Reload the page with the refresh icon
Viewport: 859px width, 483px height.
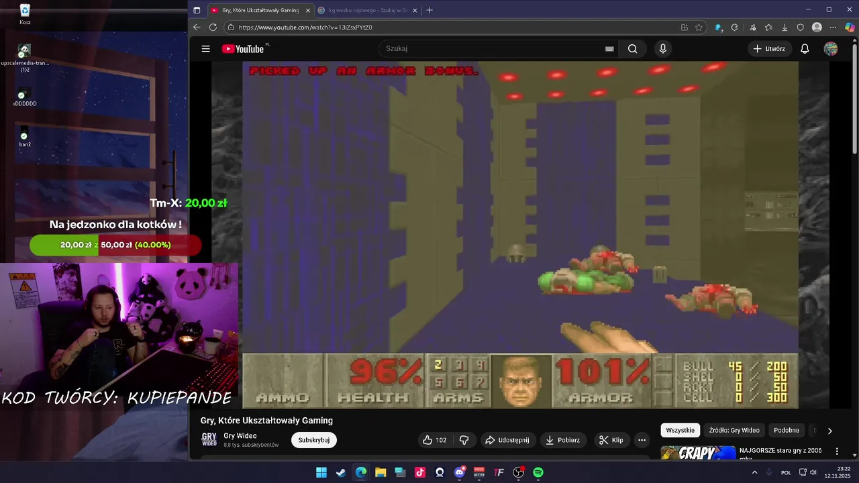pos(213,28)
